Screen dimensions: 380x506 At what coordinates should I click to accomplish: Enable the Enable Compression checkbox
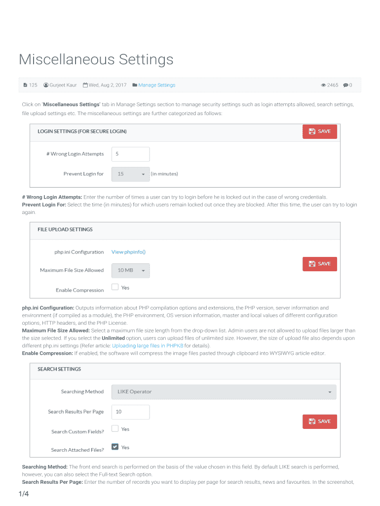(x=115, y=287)
